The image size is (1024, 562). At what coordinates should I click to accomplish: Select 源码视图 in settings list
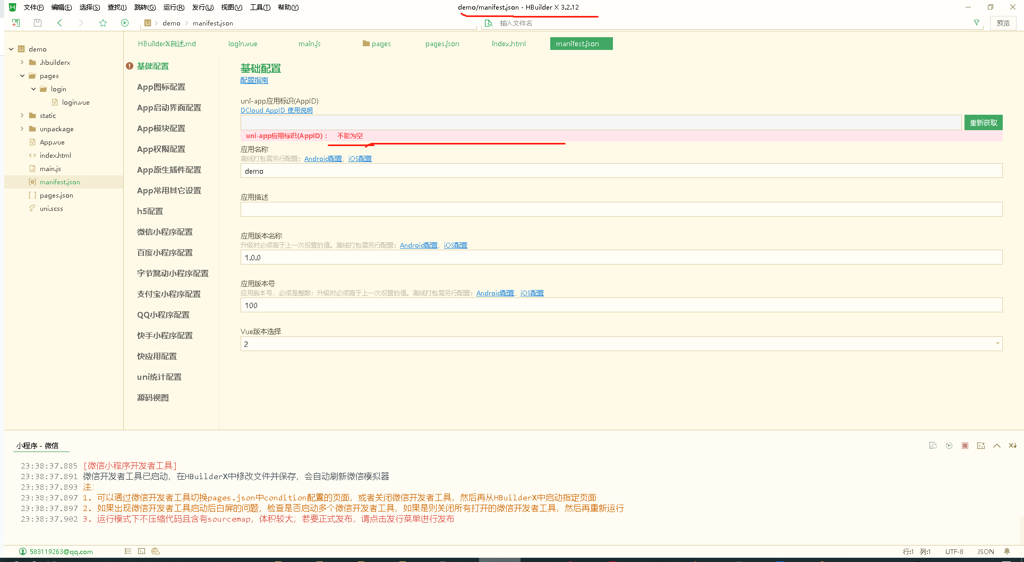(x=153, y=398)
